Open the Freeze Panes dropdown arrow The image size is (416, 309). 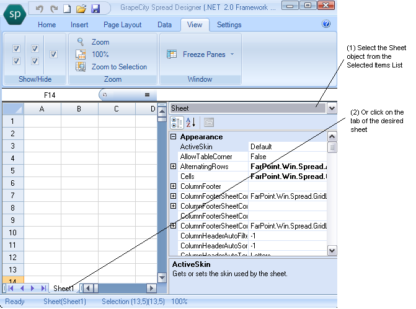[x=232, y=54]
